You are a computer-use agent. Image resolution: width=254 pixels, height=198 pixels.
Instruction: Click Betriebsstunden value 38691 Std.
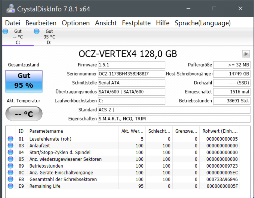(232, 101)
